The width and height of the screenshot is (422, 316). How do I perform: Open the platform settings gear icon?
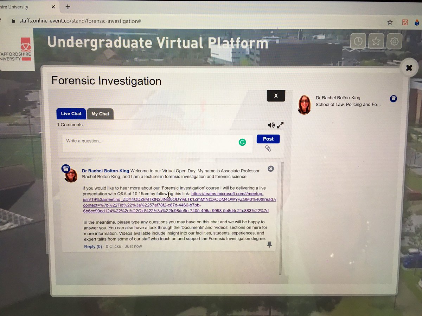pos(394,41)
